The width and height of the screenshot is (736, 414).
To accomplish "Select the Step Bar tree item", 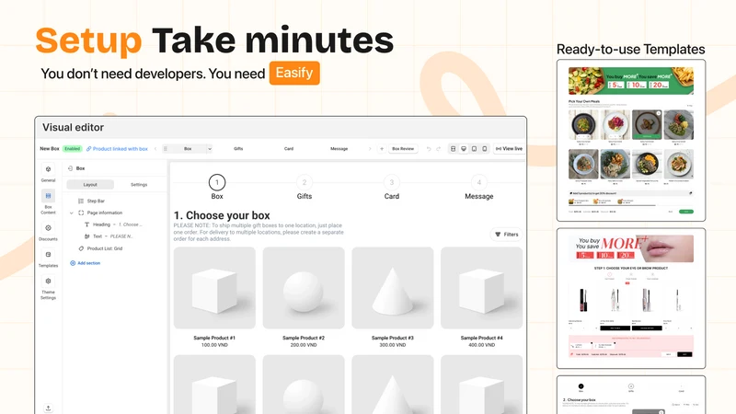I will [91, 201].
